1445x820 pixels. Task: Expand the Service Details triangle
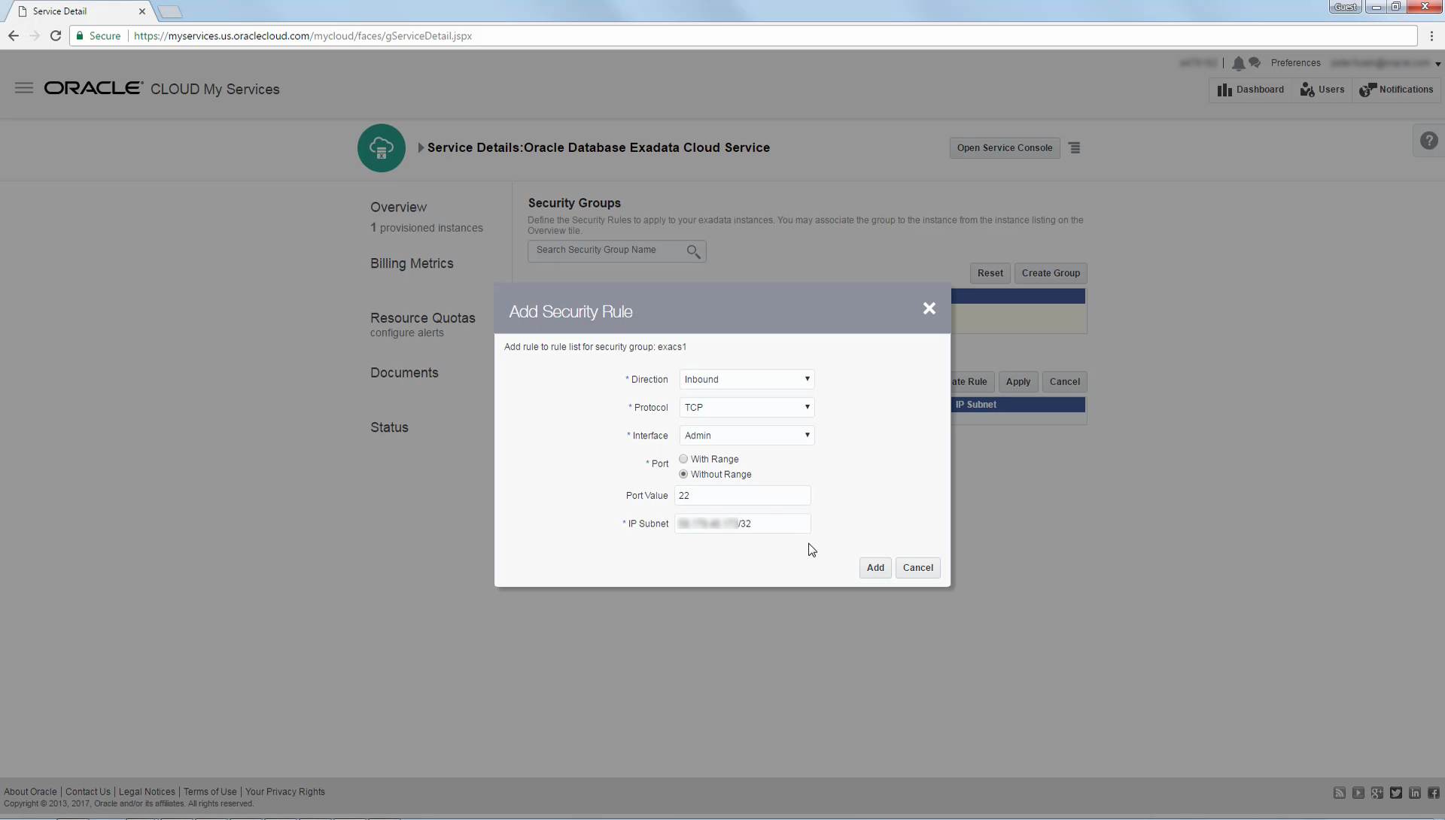(421, 148)
